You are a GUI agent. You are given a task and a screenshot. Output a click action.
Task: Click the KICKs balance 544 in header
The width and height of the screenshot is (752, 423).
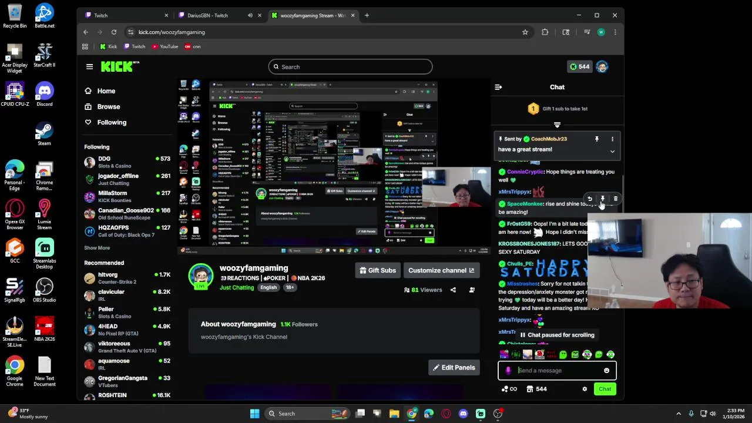coord(580,67)
